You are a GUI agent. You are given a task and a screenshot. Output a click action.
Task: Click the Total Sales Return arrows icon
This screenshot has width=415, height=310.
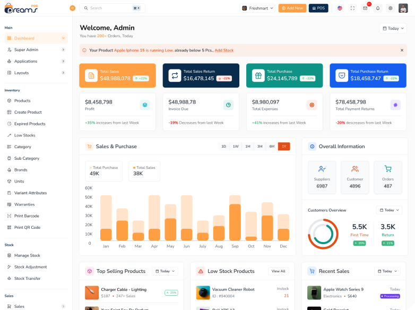point(175,75)
